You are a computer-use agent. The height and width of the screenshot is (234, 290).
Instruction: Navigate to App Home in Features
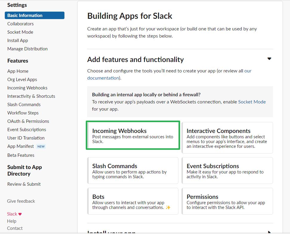tap(18, 71)
